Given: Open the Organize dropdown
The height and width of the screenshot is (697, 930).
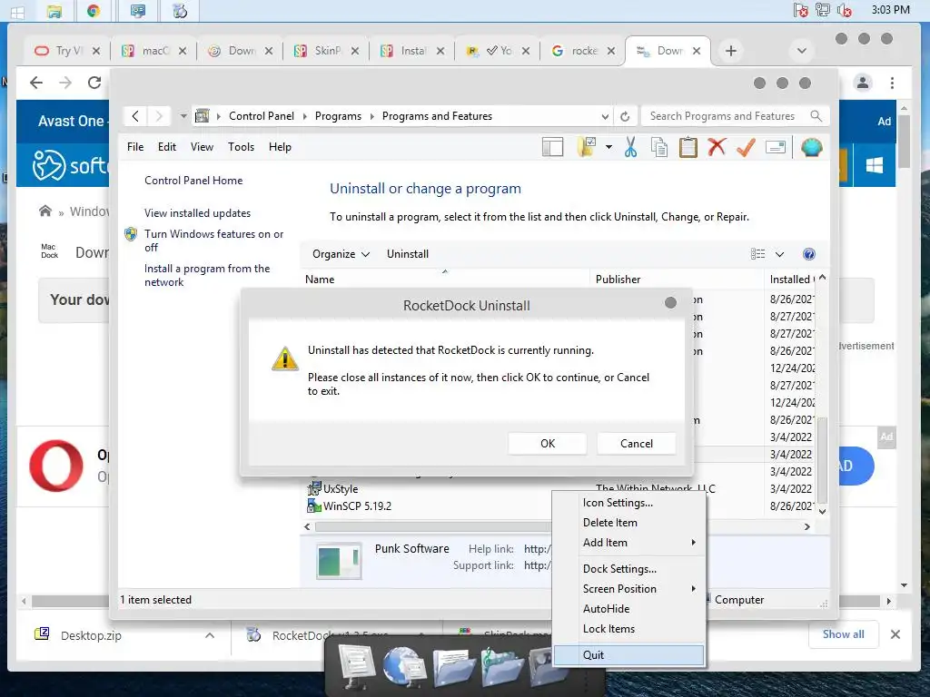Looking at the screenshot, I should click(341, 254).
